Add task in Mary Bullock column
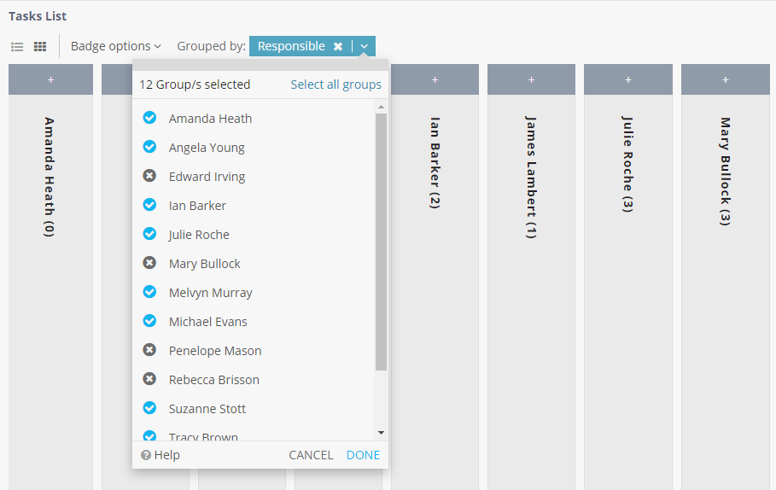The height and width of the screenshot is (490, 776). [x=726, y=79]
